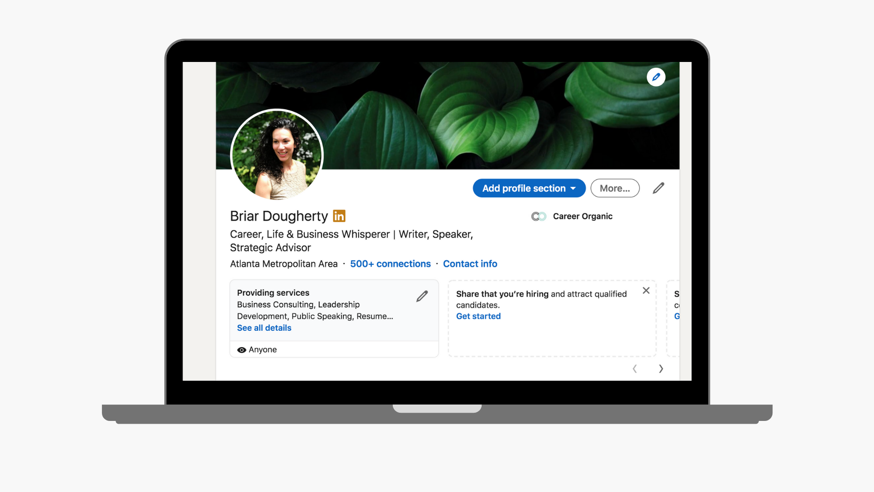Dismiss the hiring suggestion card
Image resolution: width=874 pixels, height=492 pixels.
[x=645, y=291]
